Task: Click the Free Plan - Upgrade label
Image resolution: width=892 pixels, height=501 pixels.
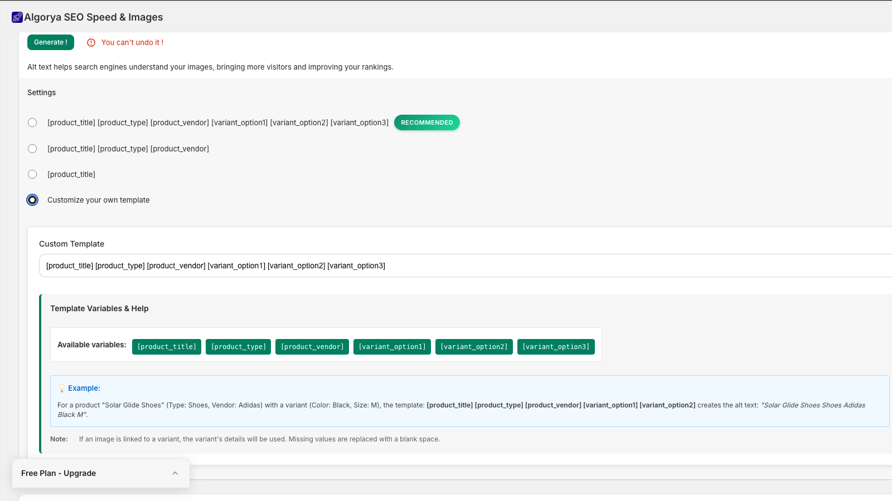Action: coord(59,473)
